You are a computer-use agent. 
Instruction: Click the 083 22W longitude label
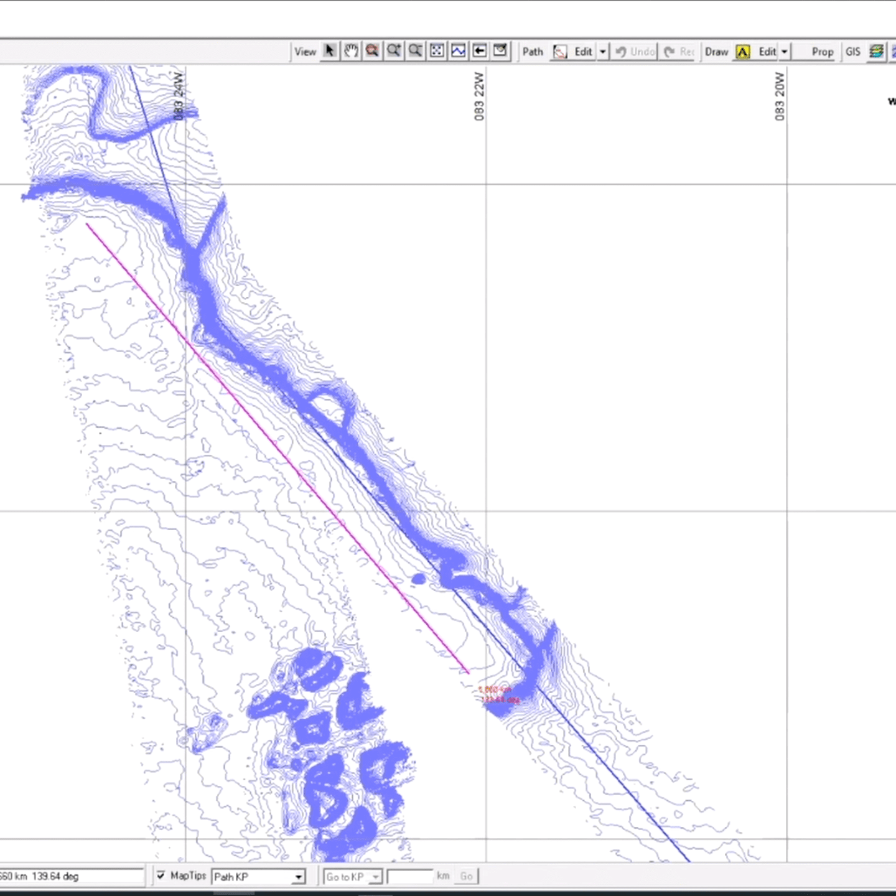[x=478, y=96]
